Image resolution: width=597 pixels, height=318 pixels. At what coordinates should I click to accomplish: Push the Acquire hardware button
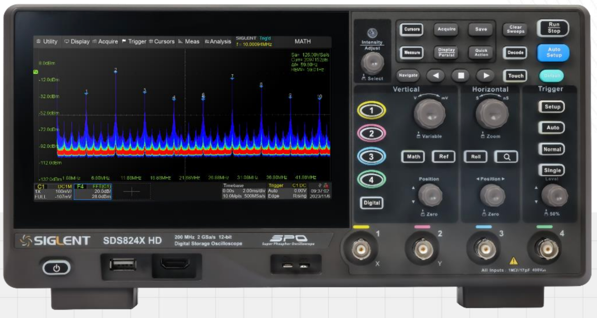click(446, 29)
